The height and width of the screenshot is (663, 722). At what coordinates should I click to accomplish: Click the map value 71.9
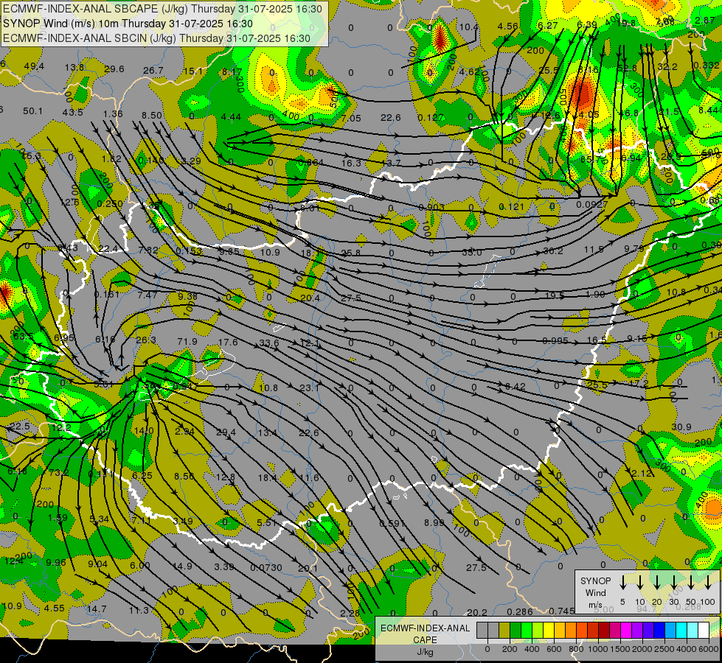[187, 341]
